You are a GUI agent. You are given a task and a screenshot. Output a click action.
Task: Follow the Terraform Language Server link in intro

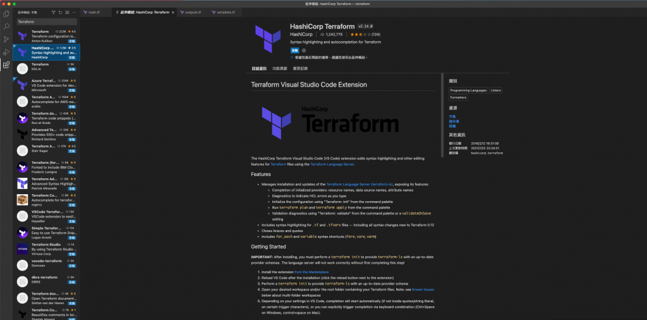coord(332,164)
